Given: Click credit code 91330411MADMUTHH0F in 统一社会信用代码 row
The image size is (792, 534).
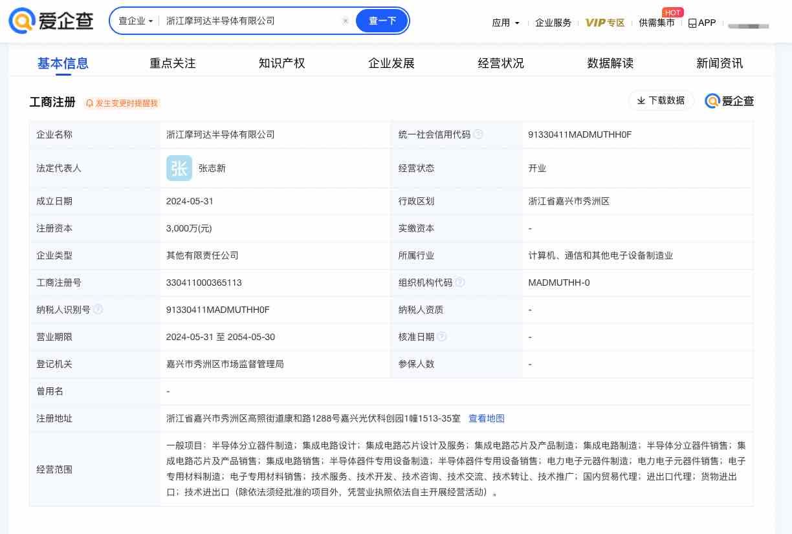Looking at the screenshot, I should [580, 134].
